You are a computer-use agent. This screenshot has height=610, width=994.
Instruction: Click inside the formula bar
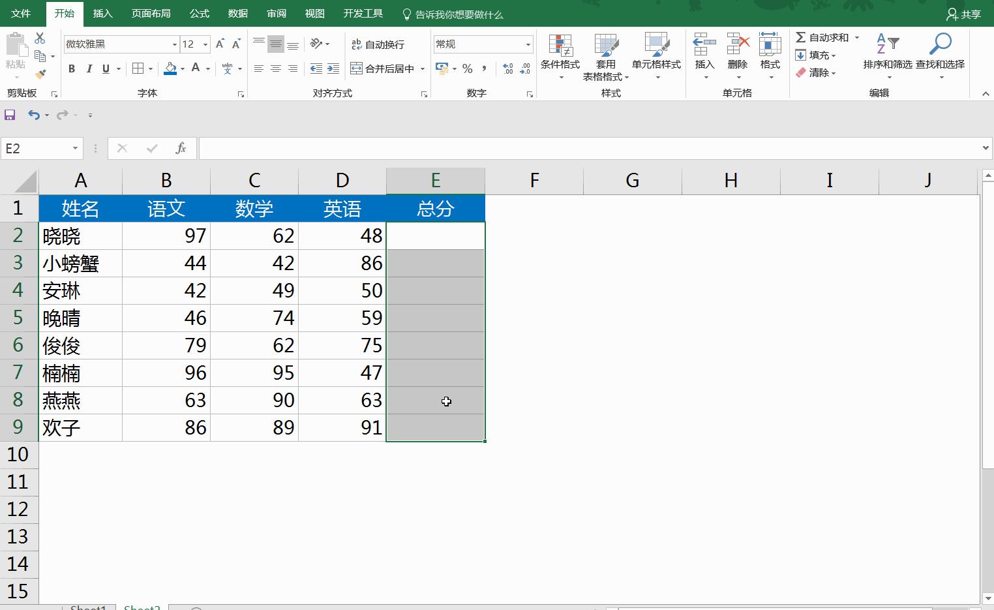457,148
